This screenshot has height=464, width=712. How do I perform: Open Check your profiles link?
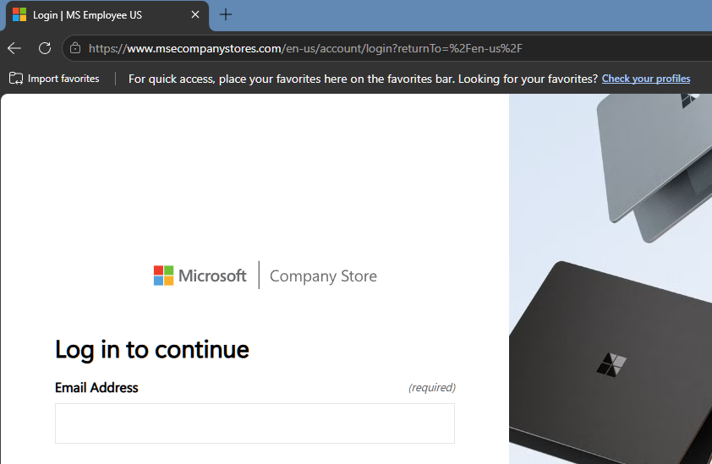[x=646, y=79]
